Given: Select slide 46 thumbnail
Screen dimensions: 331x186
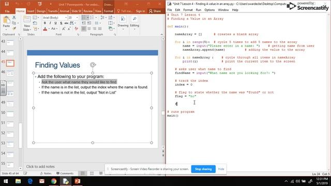Looking at the screenshot, I should tap(10, 73).
